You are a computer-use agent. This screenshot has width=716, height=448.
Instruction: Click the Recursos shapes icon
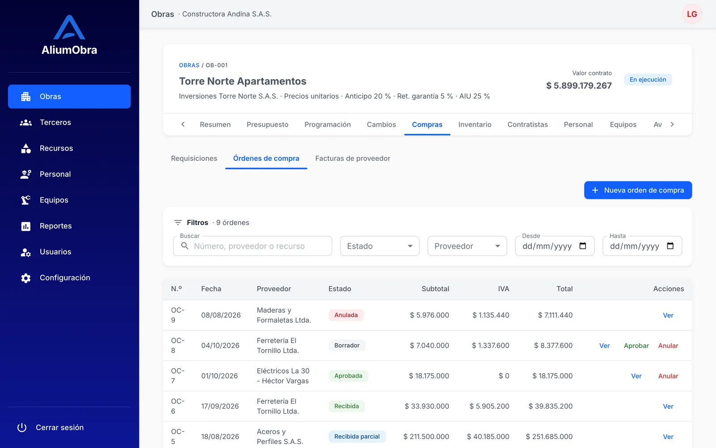pos(26,148)
